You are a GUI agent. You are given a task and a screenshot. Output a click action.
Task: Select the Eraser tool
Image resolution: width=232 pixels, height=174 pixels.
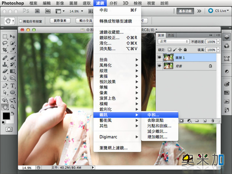pyautogui.click(x=5, y=71)
